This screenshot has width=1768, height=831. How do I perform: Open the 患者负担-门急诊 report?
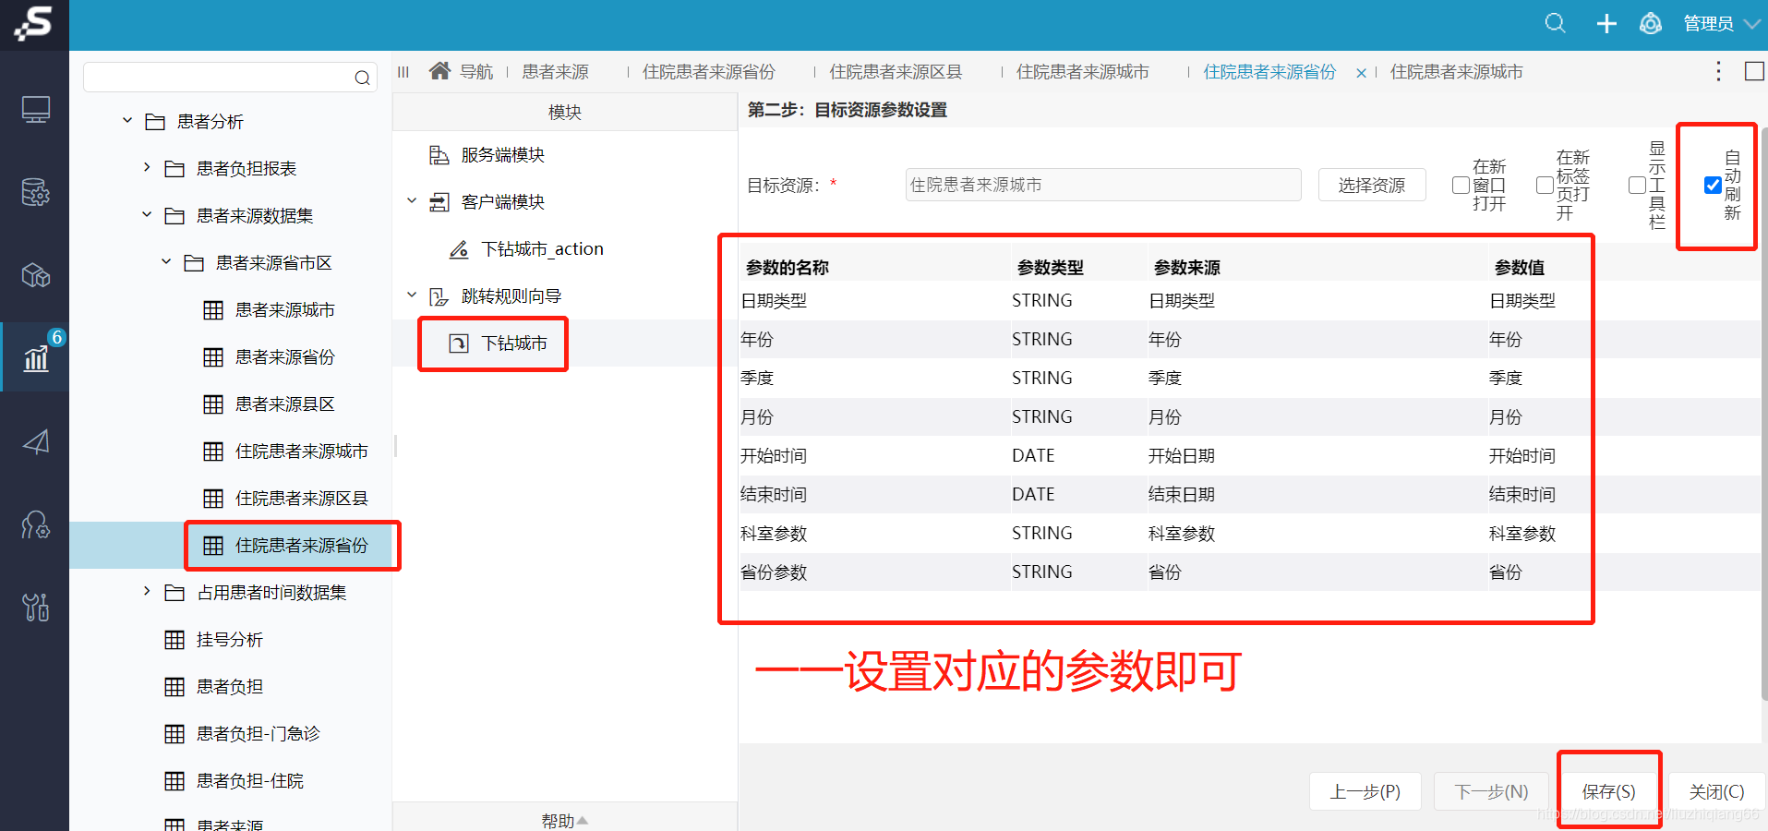(x=258, y=734)
